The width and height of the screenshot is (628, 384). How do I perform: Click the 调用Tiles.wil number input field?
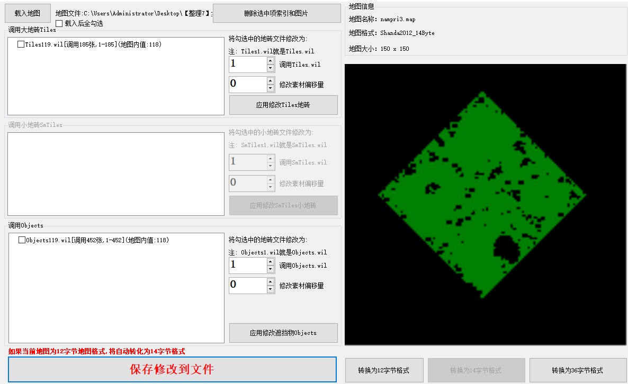tap(247, 65)
